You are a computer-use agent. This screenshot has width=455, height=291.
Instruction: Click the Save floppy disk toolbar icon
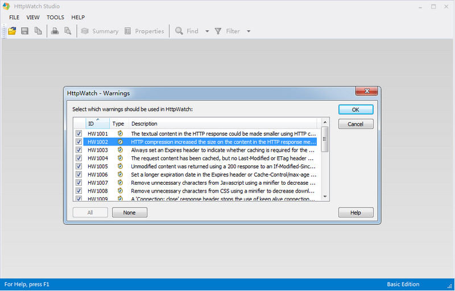click(25, 31)
